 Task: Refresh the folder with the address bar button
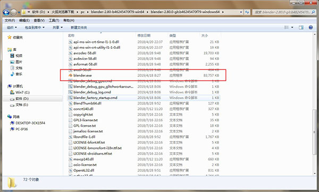(x=247, y=12)
